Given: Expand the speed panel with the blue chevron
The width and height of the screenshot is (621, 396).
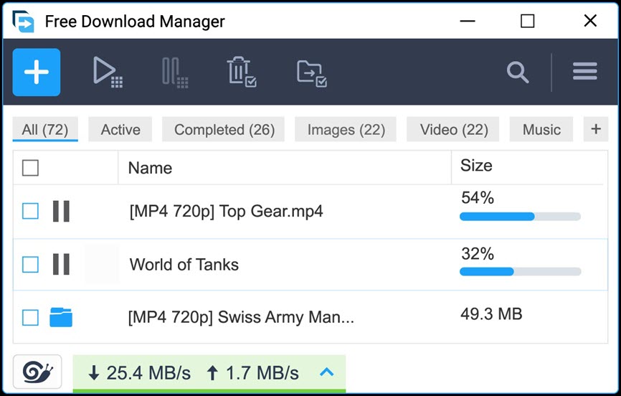Looking at the screenshot, I should point(327,372).
